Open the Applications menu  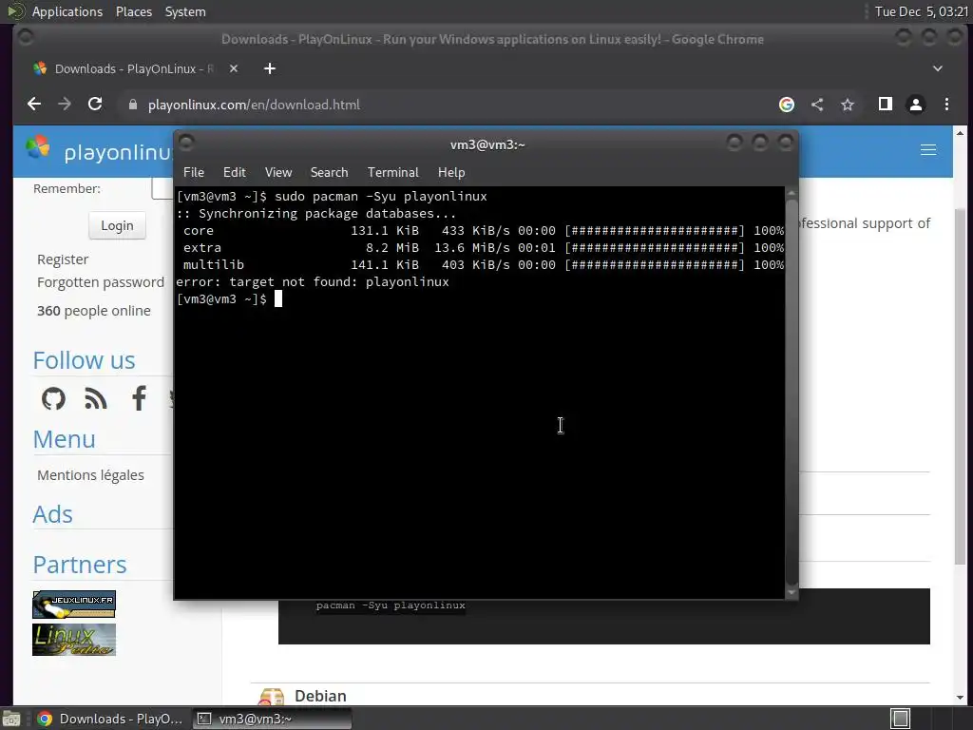67,11
